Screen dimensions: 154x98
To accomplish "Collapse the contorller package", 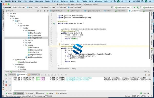I will [x=23, y=31].
